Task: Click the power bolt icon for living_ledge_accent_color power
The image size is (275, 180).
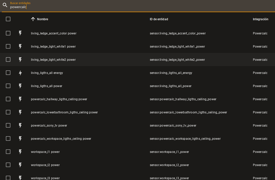Action: tap(20, 33)
